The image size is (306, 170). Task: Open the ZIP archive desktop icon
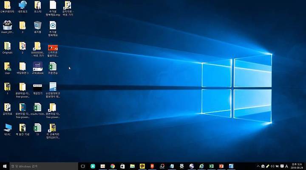coord(7,27)
